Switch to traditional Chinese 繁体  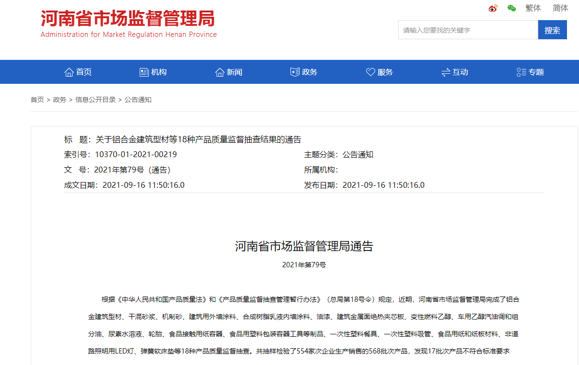(x=533, y=8)
